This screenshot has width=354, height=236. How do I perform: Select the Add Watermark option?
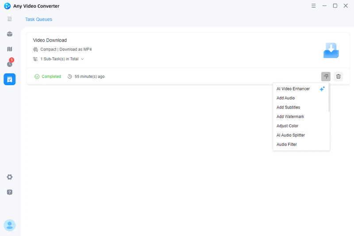(x=290, y=117)
